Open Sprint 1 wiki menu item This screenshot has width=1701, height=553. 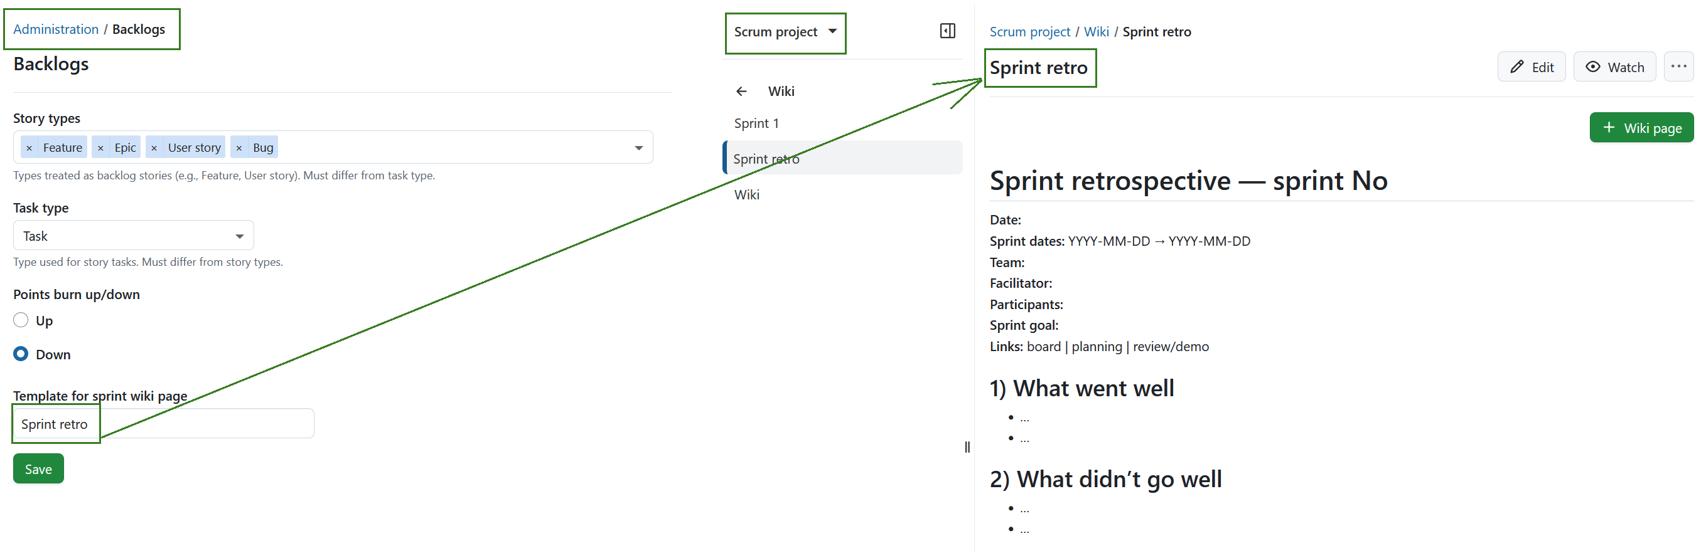[x=757, y=124]
